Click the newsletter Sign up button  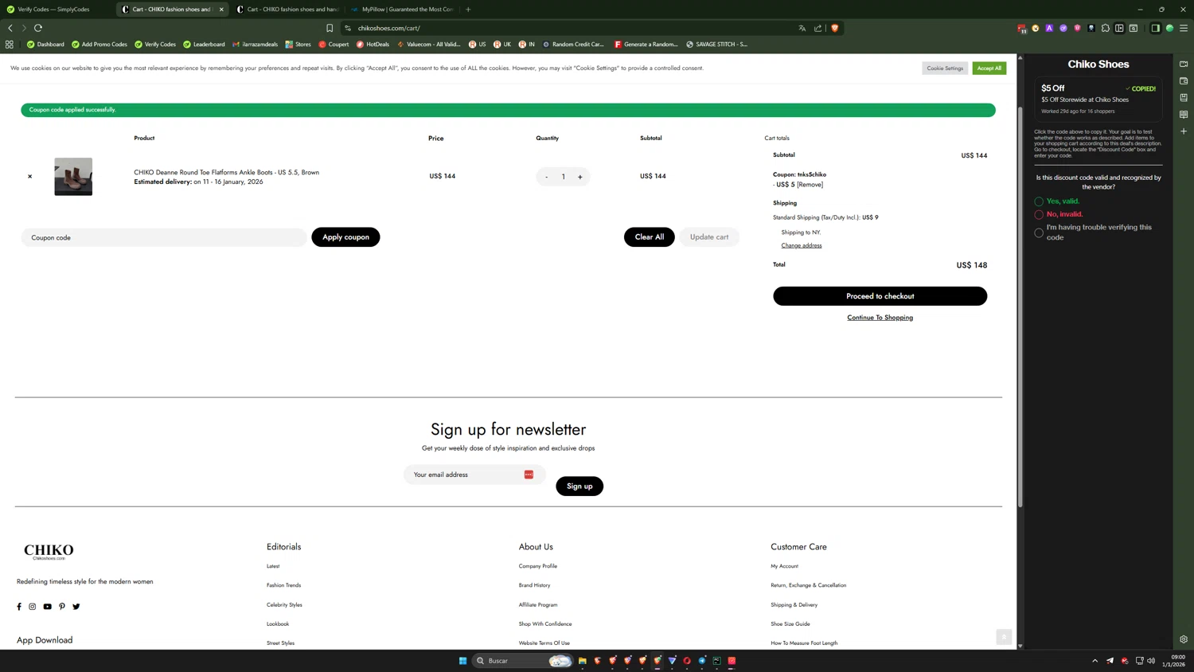pos(579,486)
